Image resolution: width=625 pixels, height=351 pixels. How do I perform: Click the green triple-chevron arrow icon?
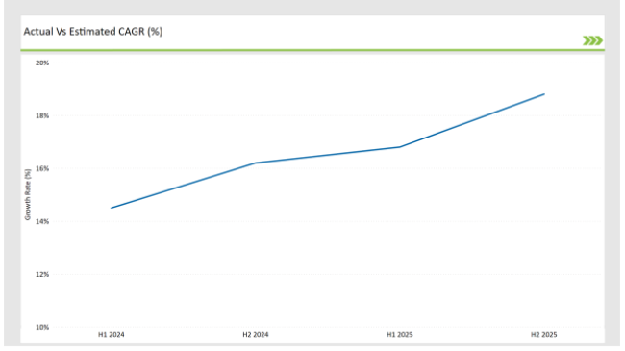point(592,40)
